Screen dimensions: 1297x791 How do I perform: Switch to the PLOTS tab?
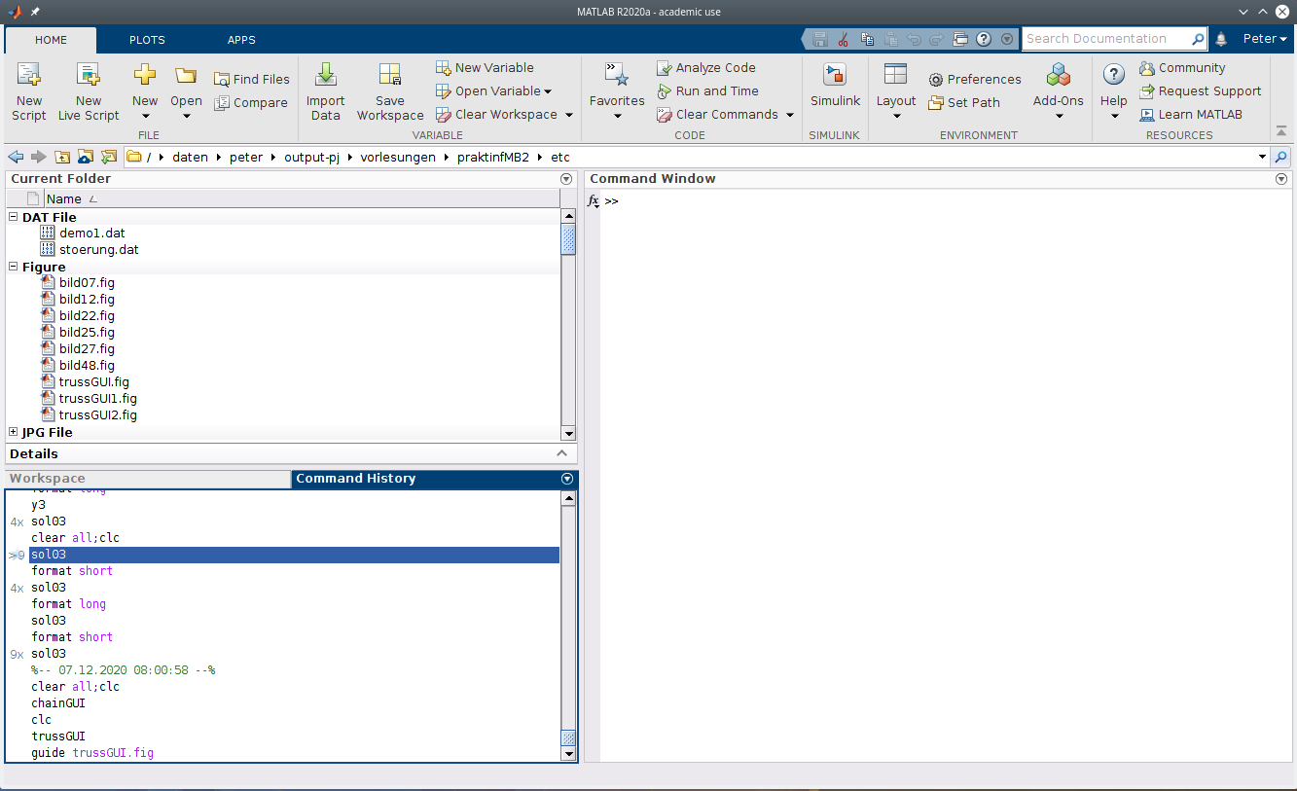pos(147,40)
